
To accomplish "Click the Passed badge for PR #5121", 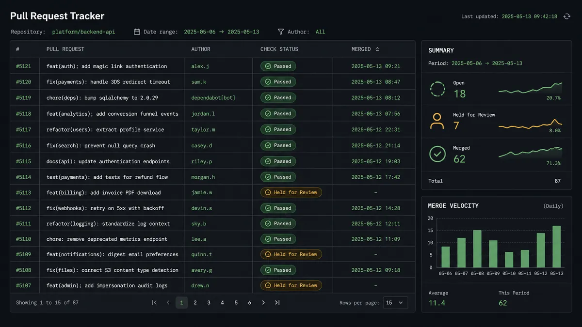I will point(278,66).
